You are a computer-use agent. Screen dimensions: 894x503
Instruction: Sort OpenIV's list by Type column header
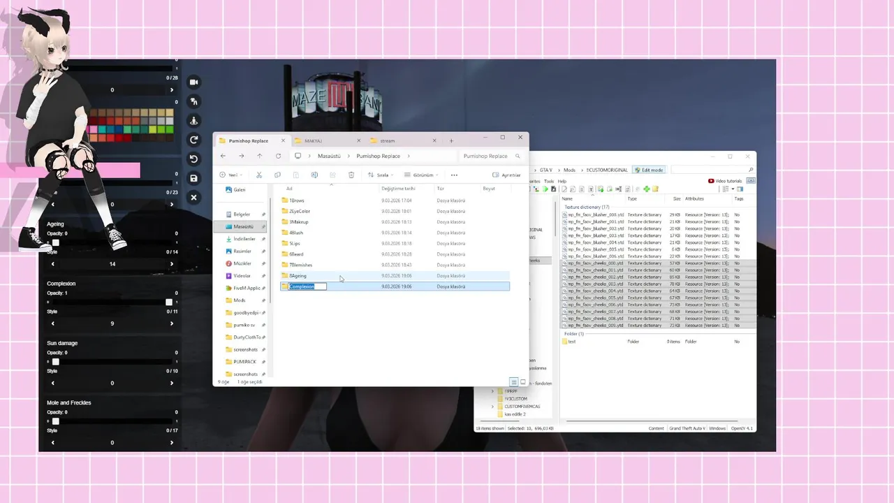point(632,199)
